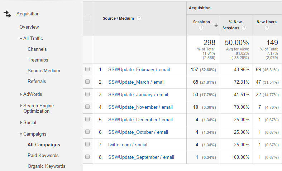Tick the SSWUpdate_November / email row checkbox
Image resolution: width=282 pixels, height=171 pixels.
coord(87,107)
